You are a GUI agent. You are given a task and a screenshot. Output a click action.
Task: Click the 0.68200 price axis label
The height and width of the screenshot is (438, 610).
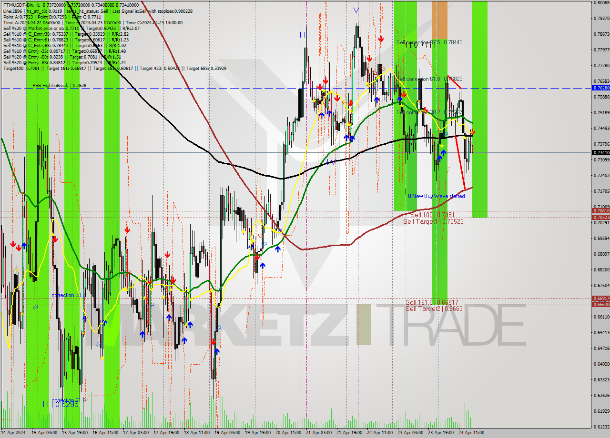[x=601, y=270]
